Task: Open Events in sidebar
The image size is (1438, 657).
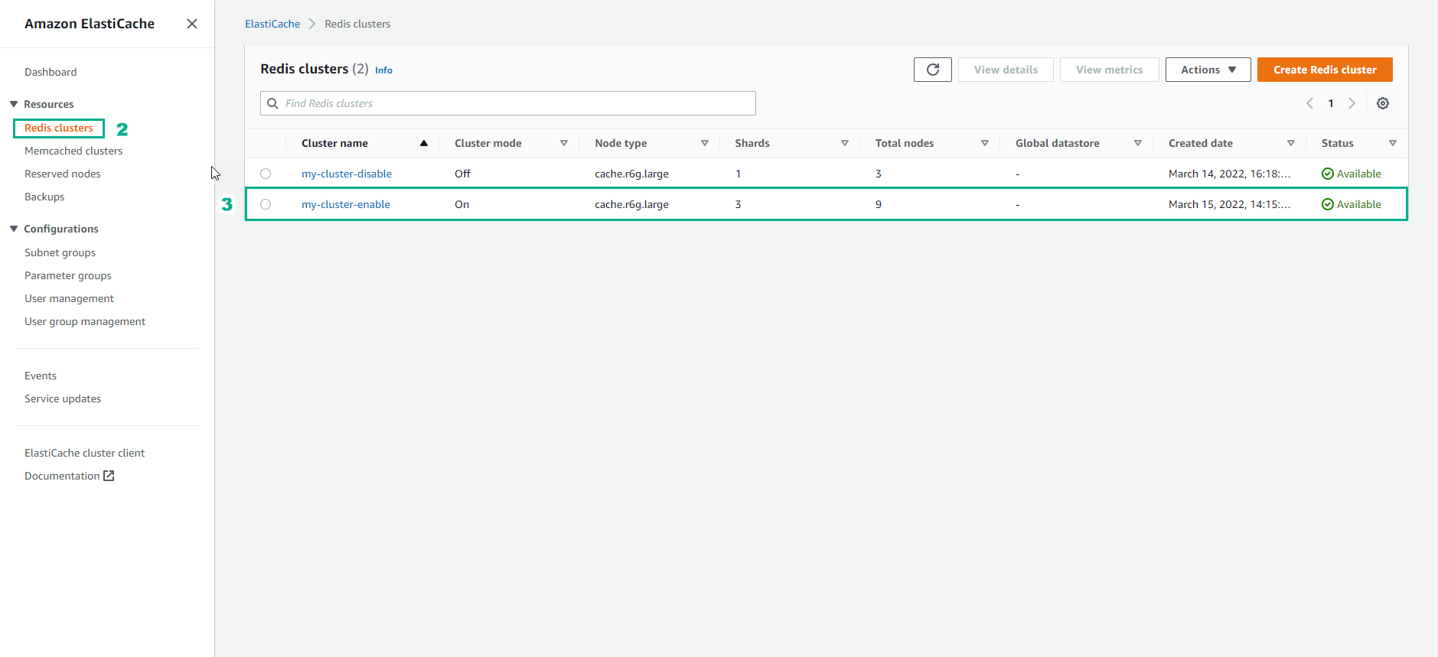Action: (41, 376)
